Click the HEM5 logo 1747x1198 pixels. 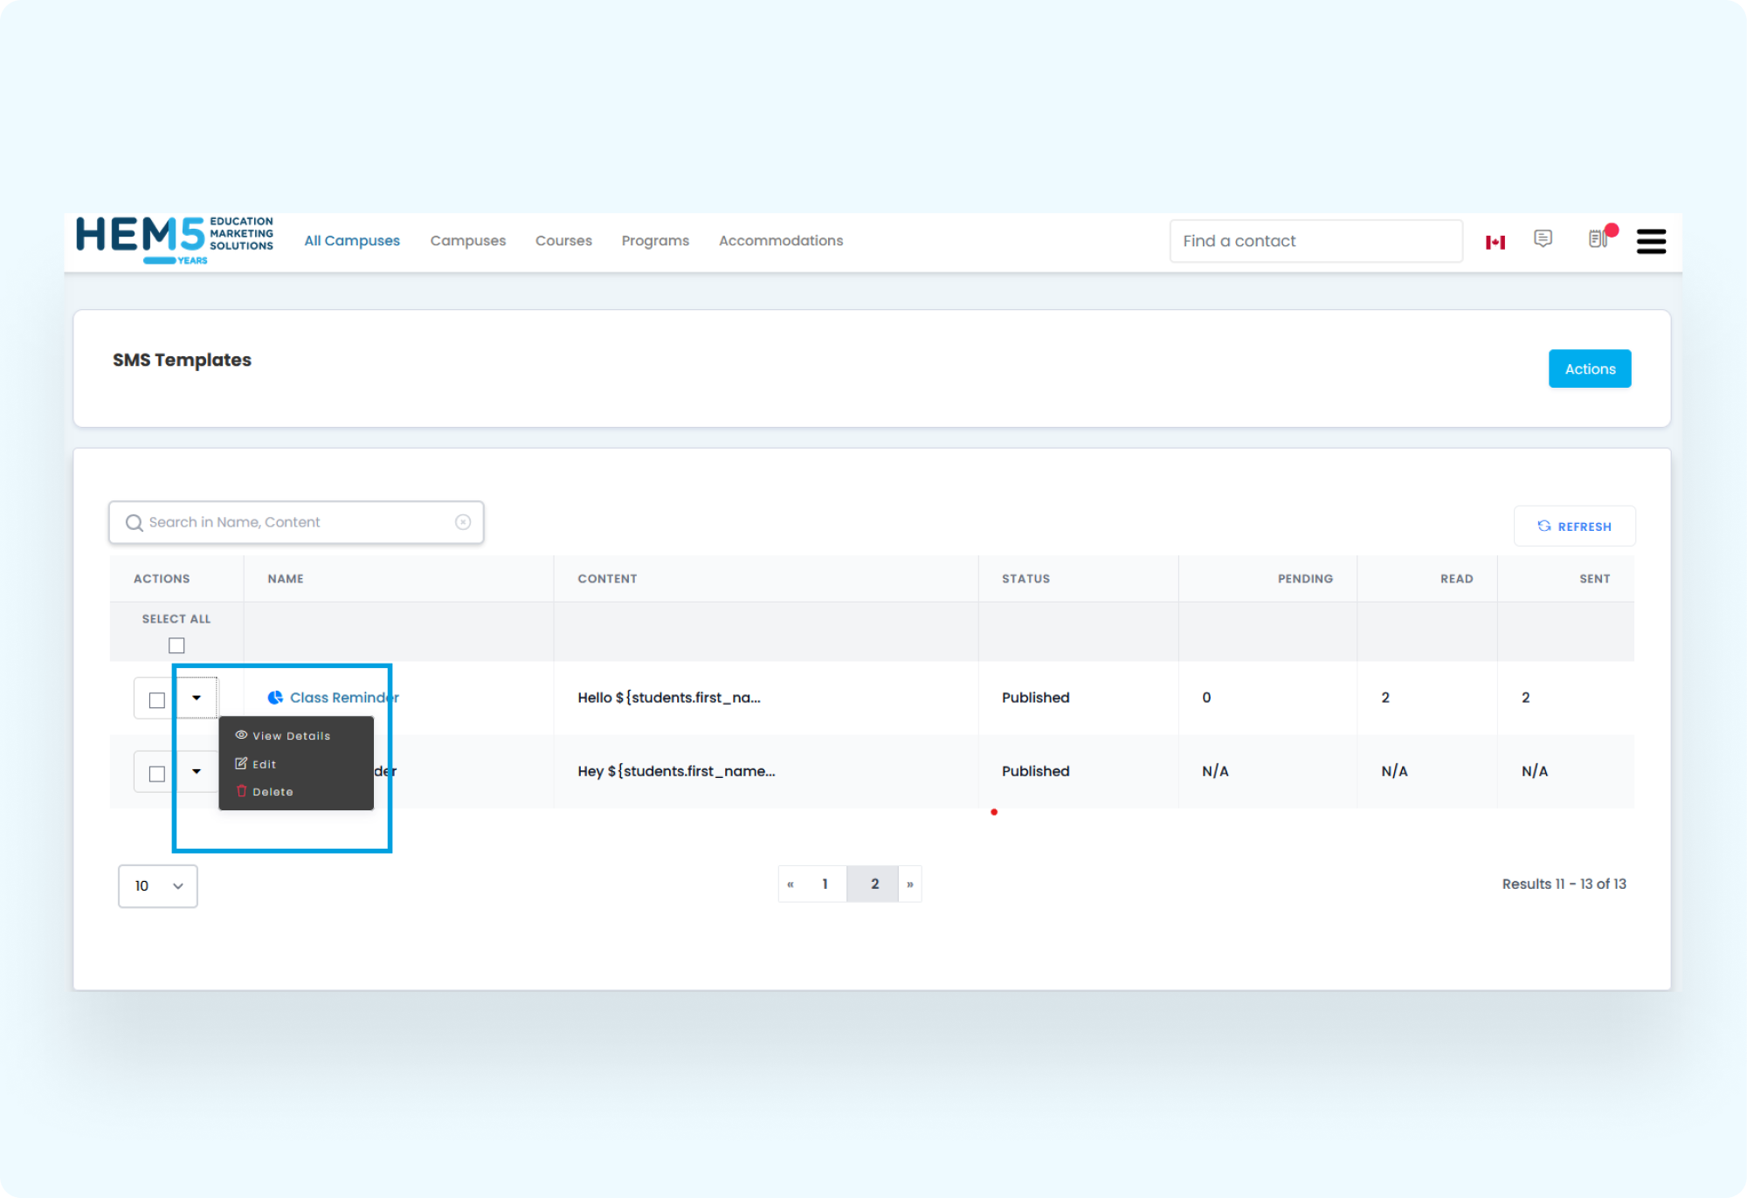tap(175, 240)
